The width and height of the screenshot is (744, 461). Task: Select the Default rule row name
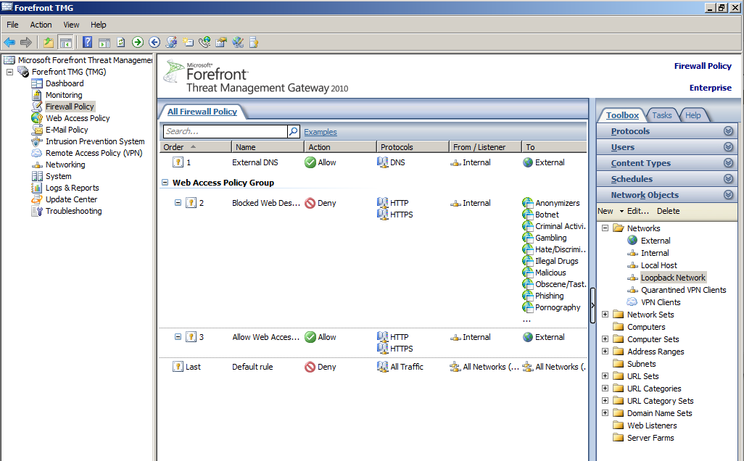252,367
